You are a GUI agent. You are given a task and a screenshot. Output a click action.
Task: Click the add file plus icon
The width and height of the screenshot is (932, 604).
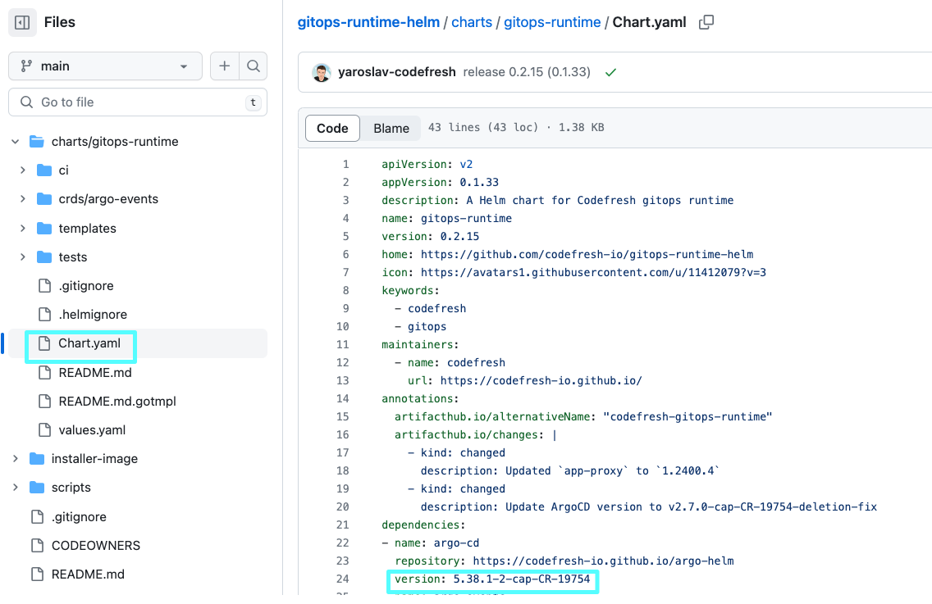224,66
